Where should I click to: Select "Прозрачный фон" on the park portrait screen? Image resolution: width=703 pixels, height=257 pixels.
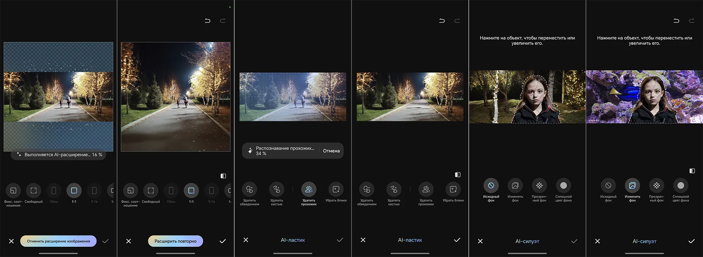pyautogui.click(x=539, y=186)
